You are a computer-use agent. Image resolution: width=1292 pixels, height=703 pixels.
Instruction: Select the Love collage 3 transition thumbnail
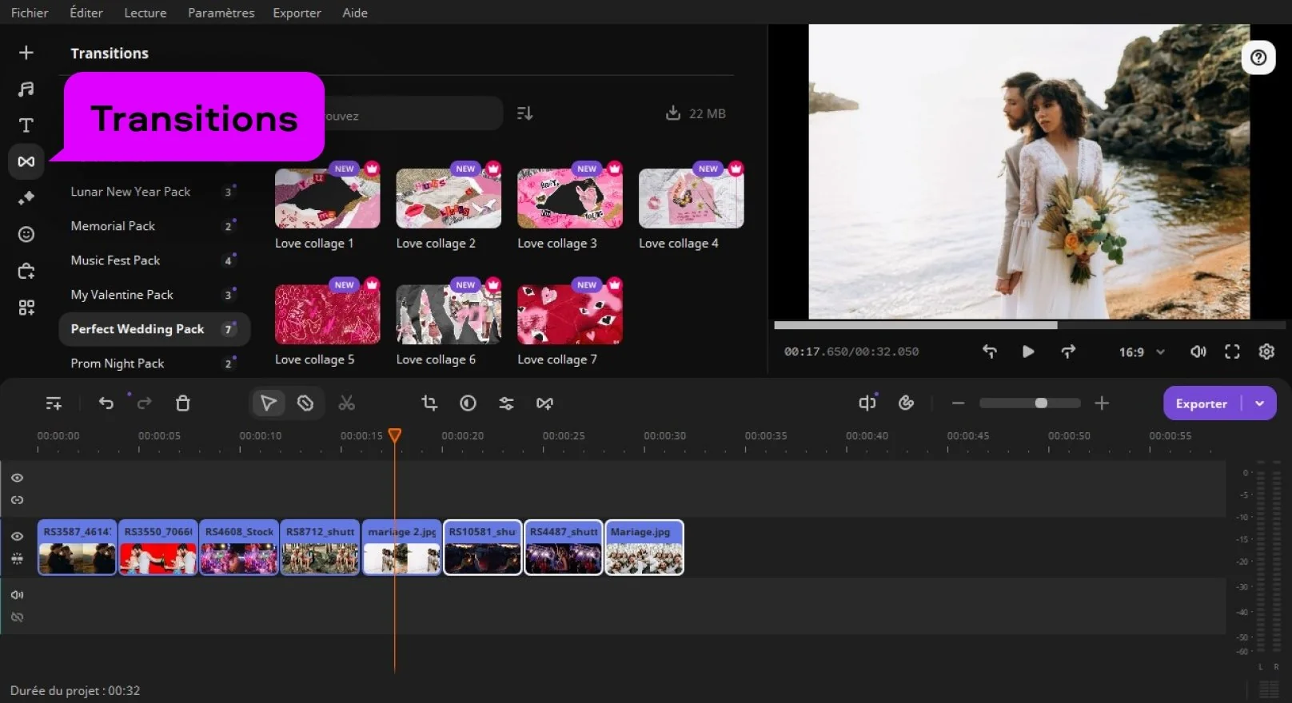tap(569, 199)
